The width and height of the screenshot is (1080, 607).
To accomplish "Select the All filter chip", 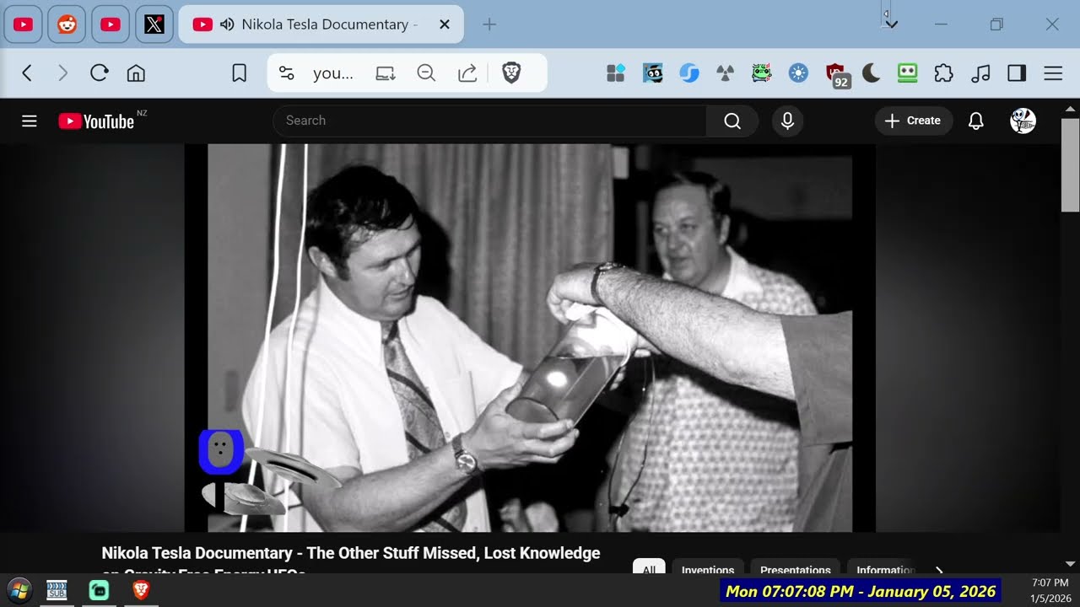I will [649, 567].
